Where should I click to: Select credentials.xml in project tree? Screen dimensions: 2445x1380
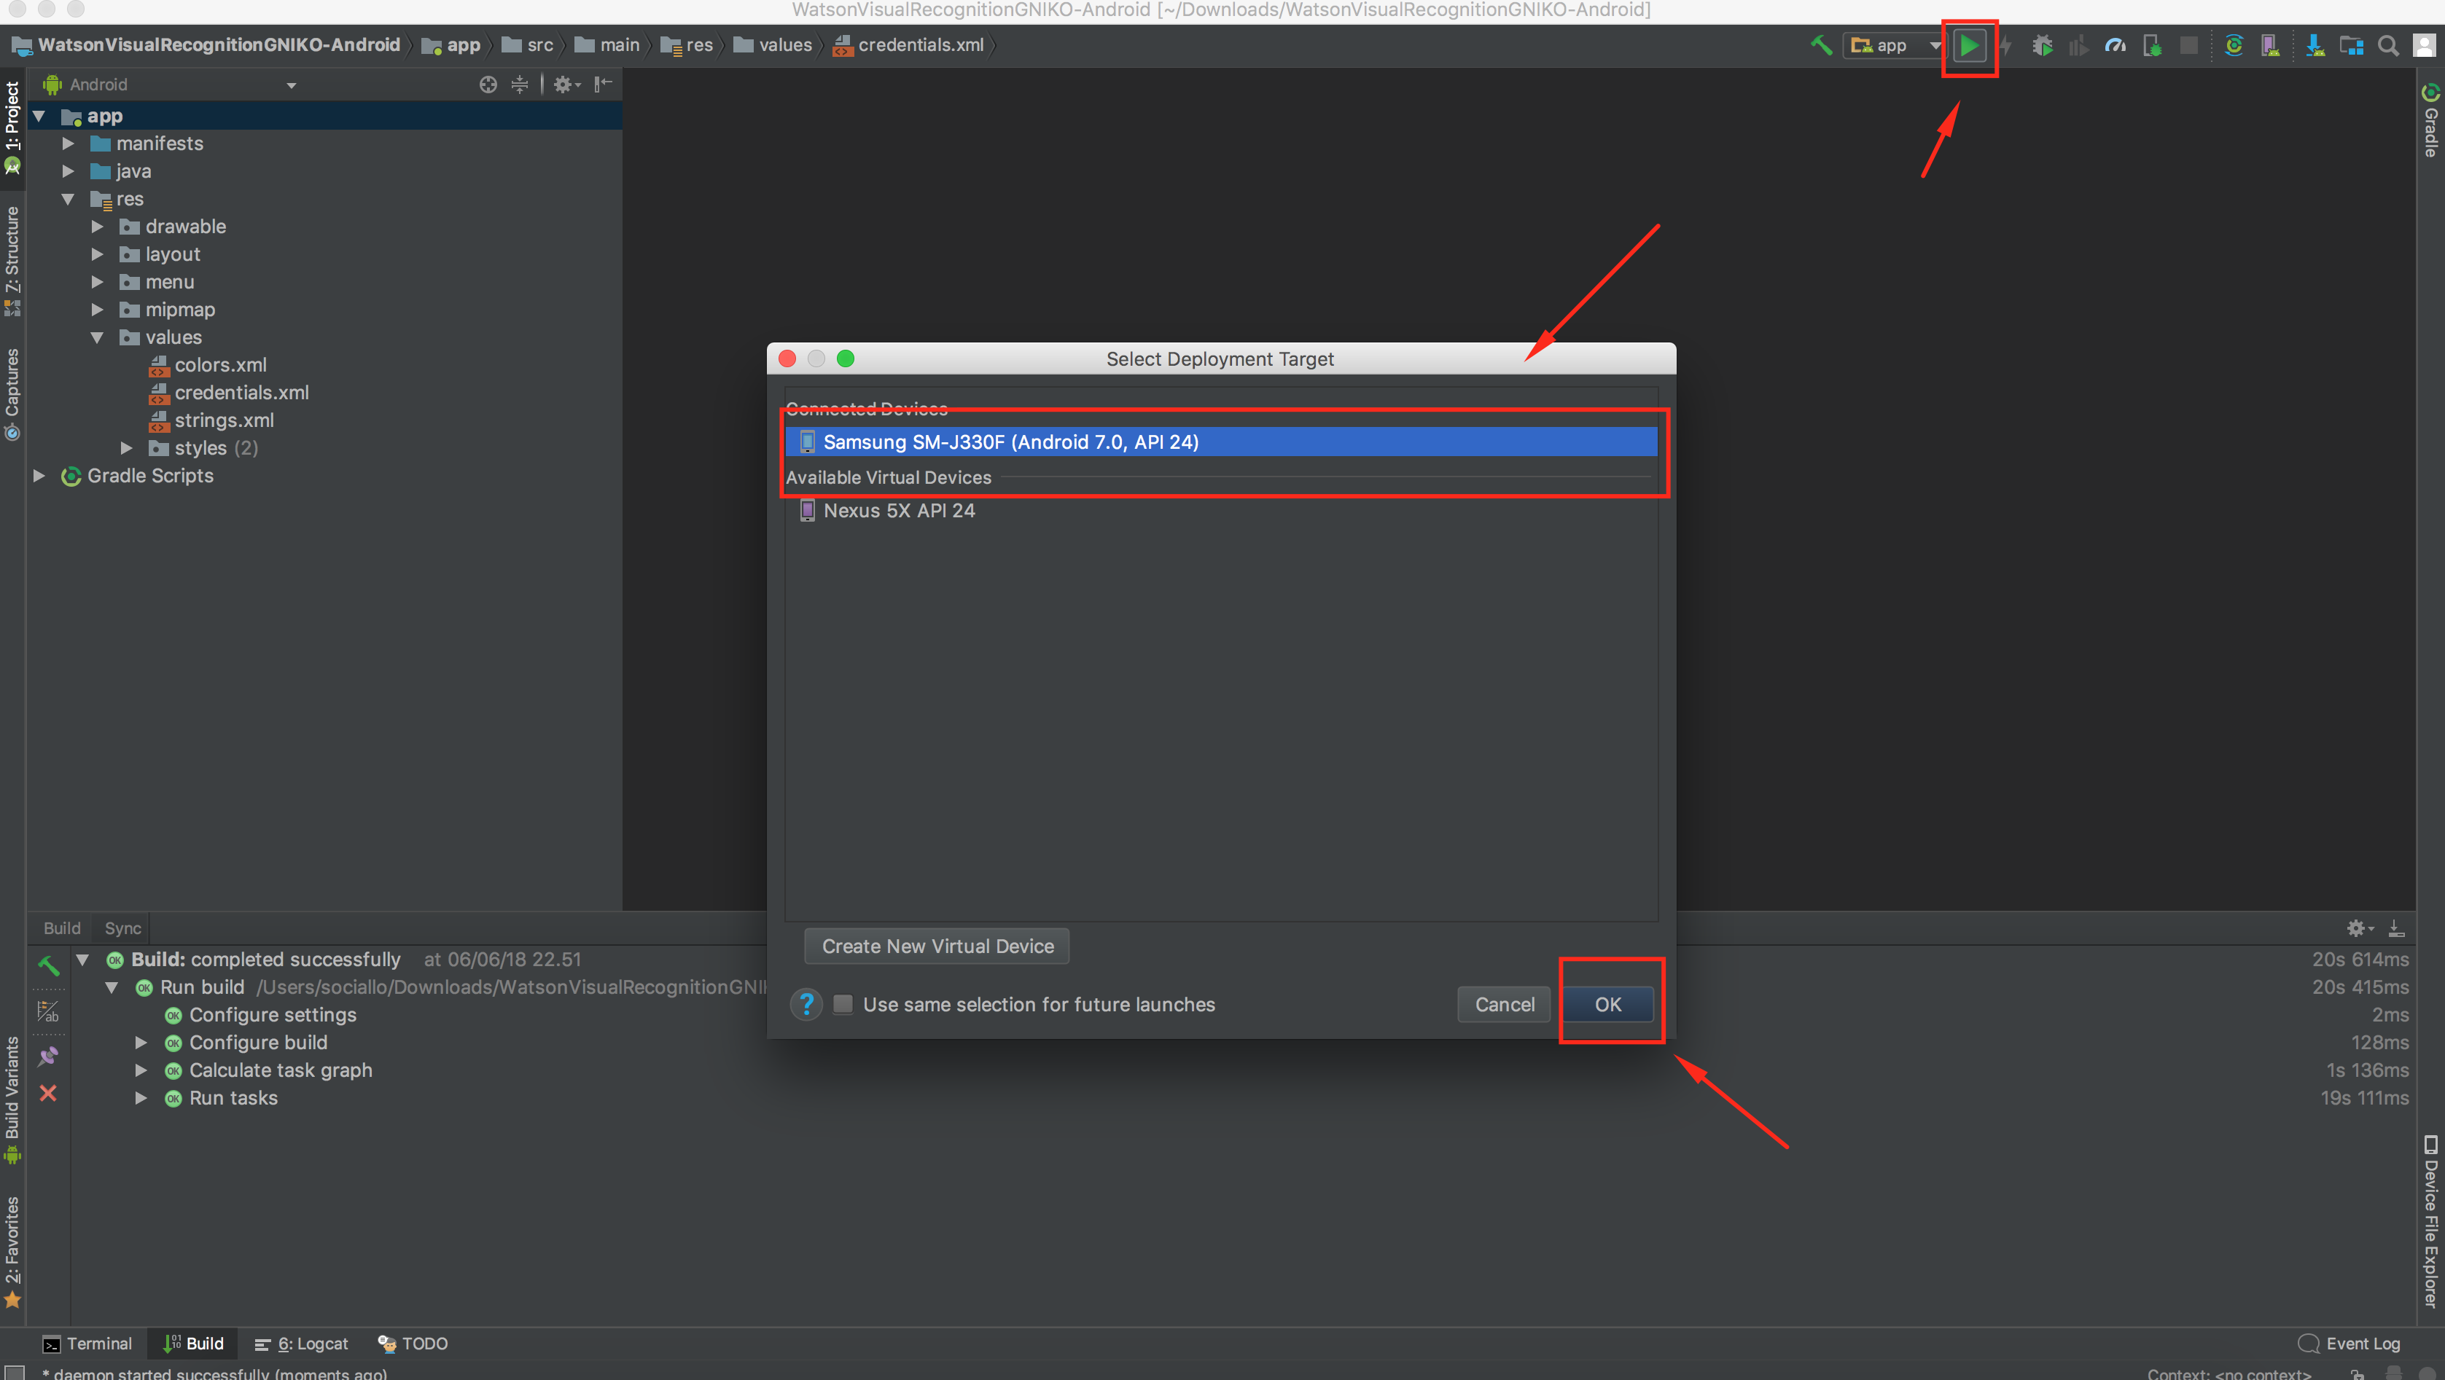tap(241, 393)
